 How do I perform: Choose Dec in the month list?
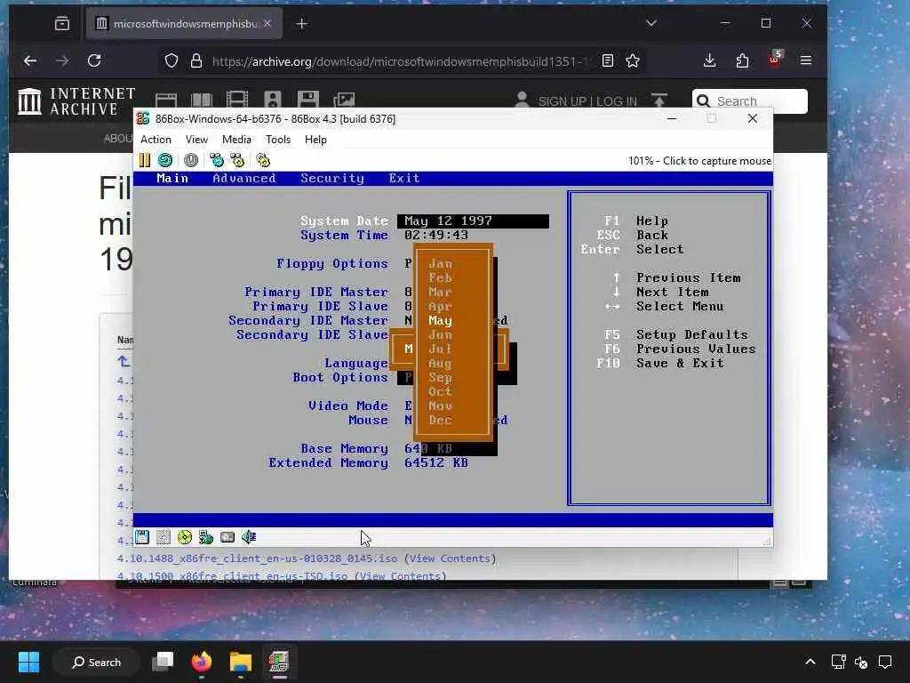click(x=440, y=420)
